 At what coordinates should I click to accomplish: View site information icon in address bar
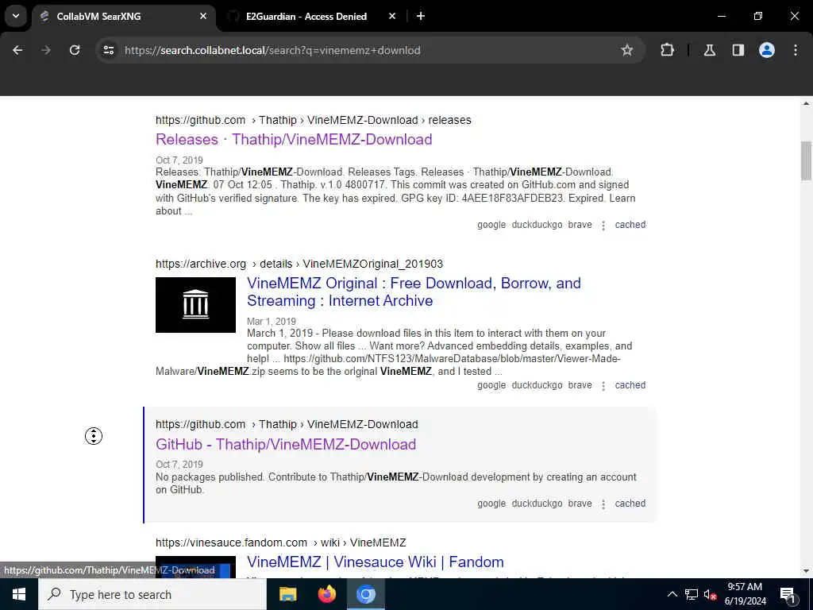(x=108, y=50)
